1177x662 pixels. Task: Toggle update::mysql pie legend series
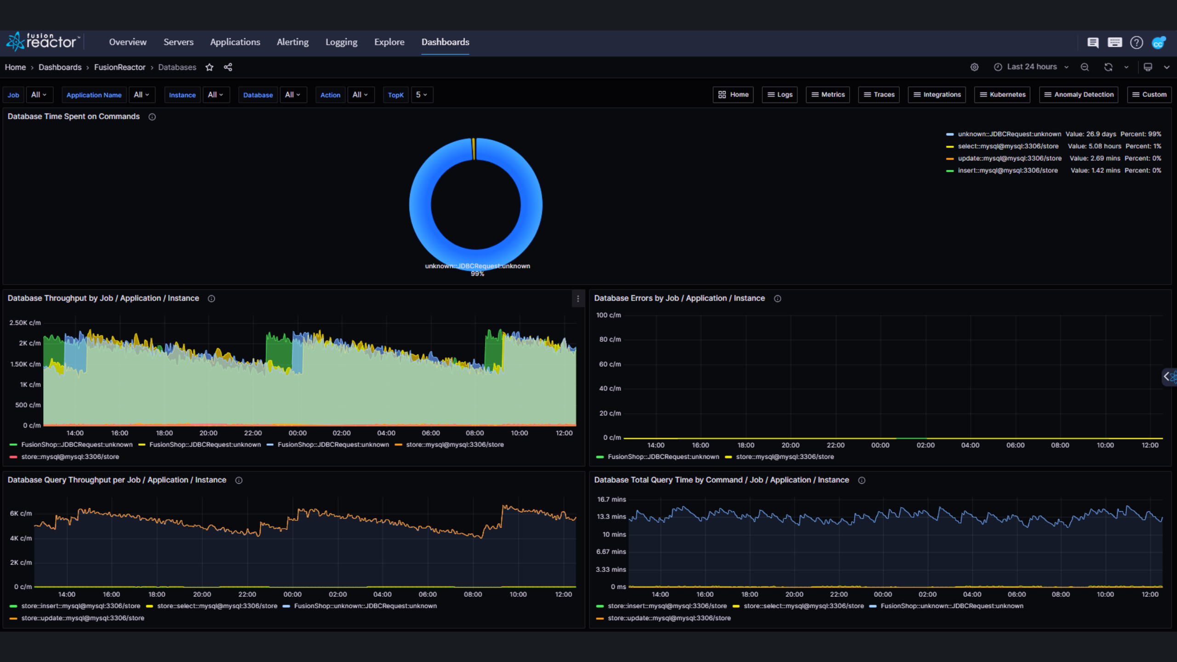point(1010,158)
